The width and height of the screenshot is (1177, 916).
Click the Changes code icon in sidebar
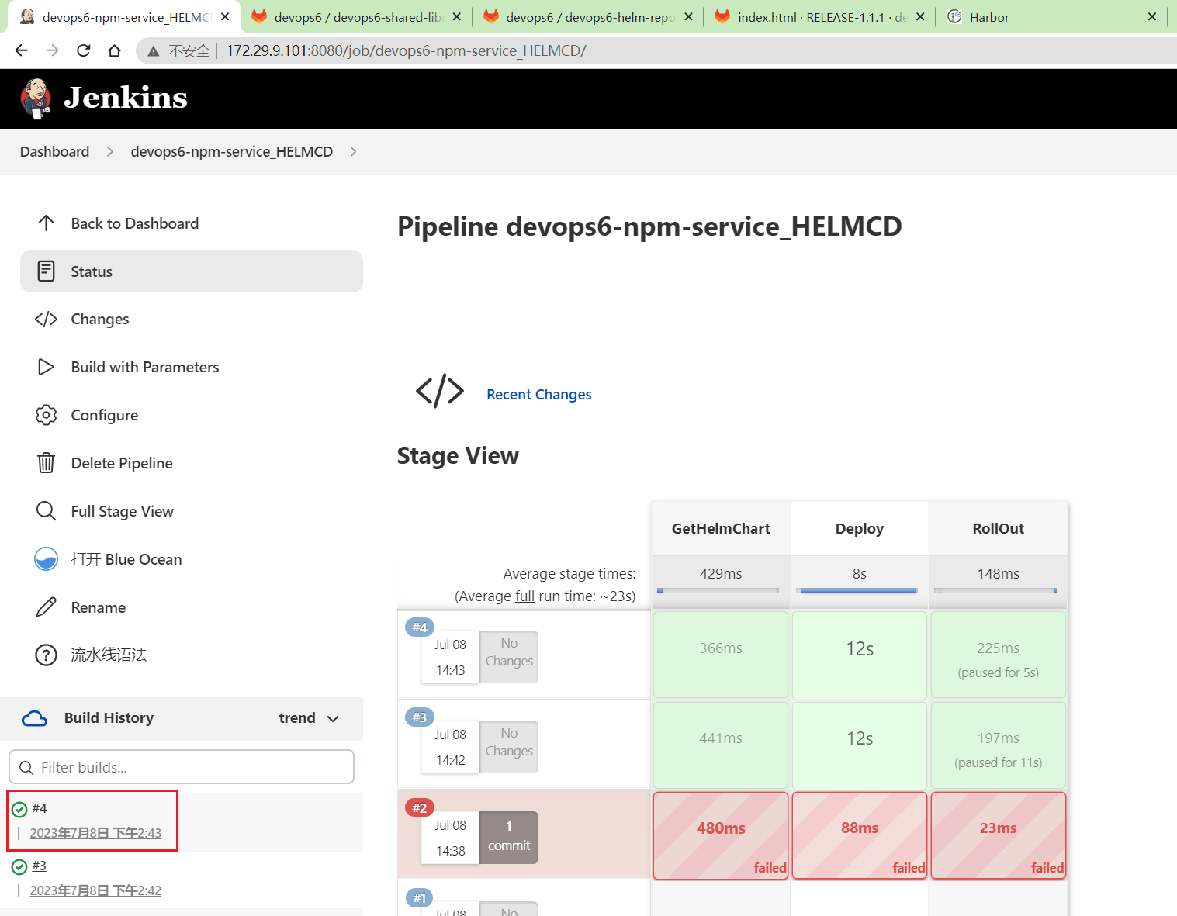(46, 320)
